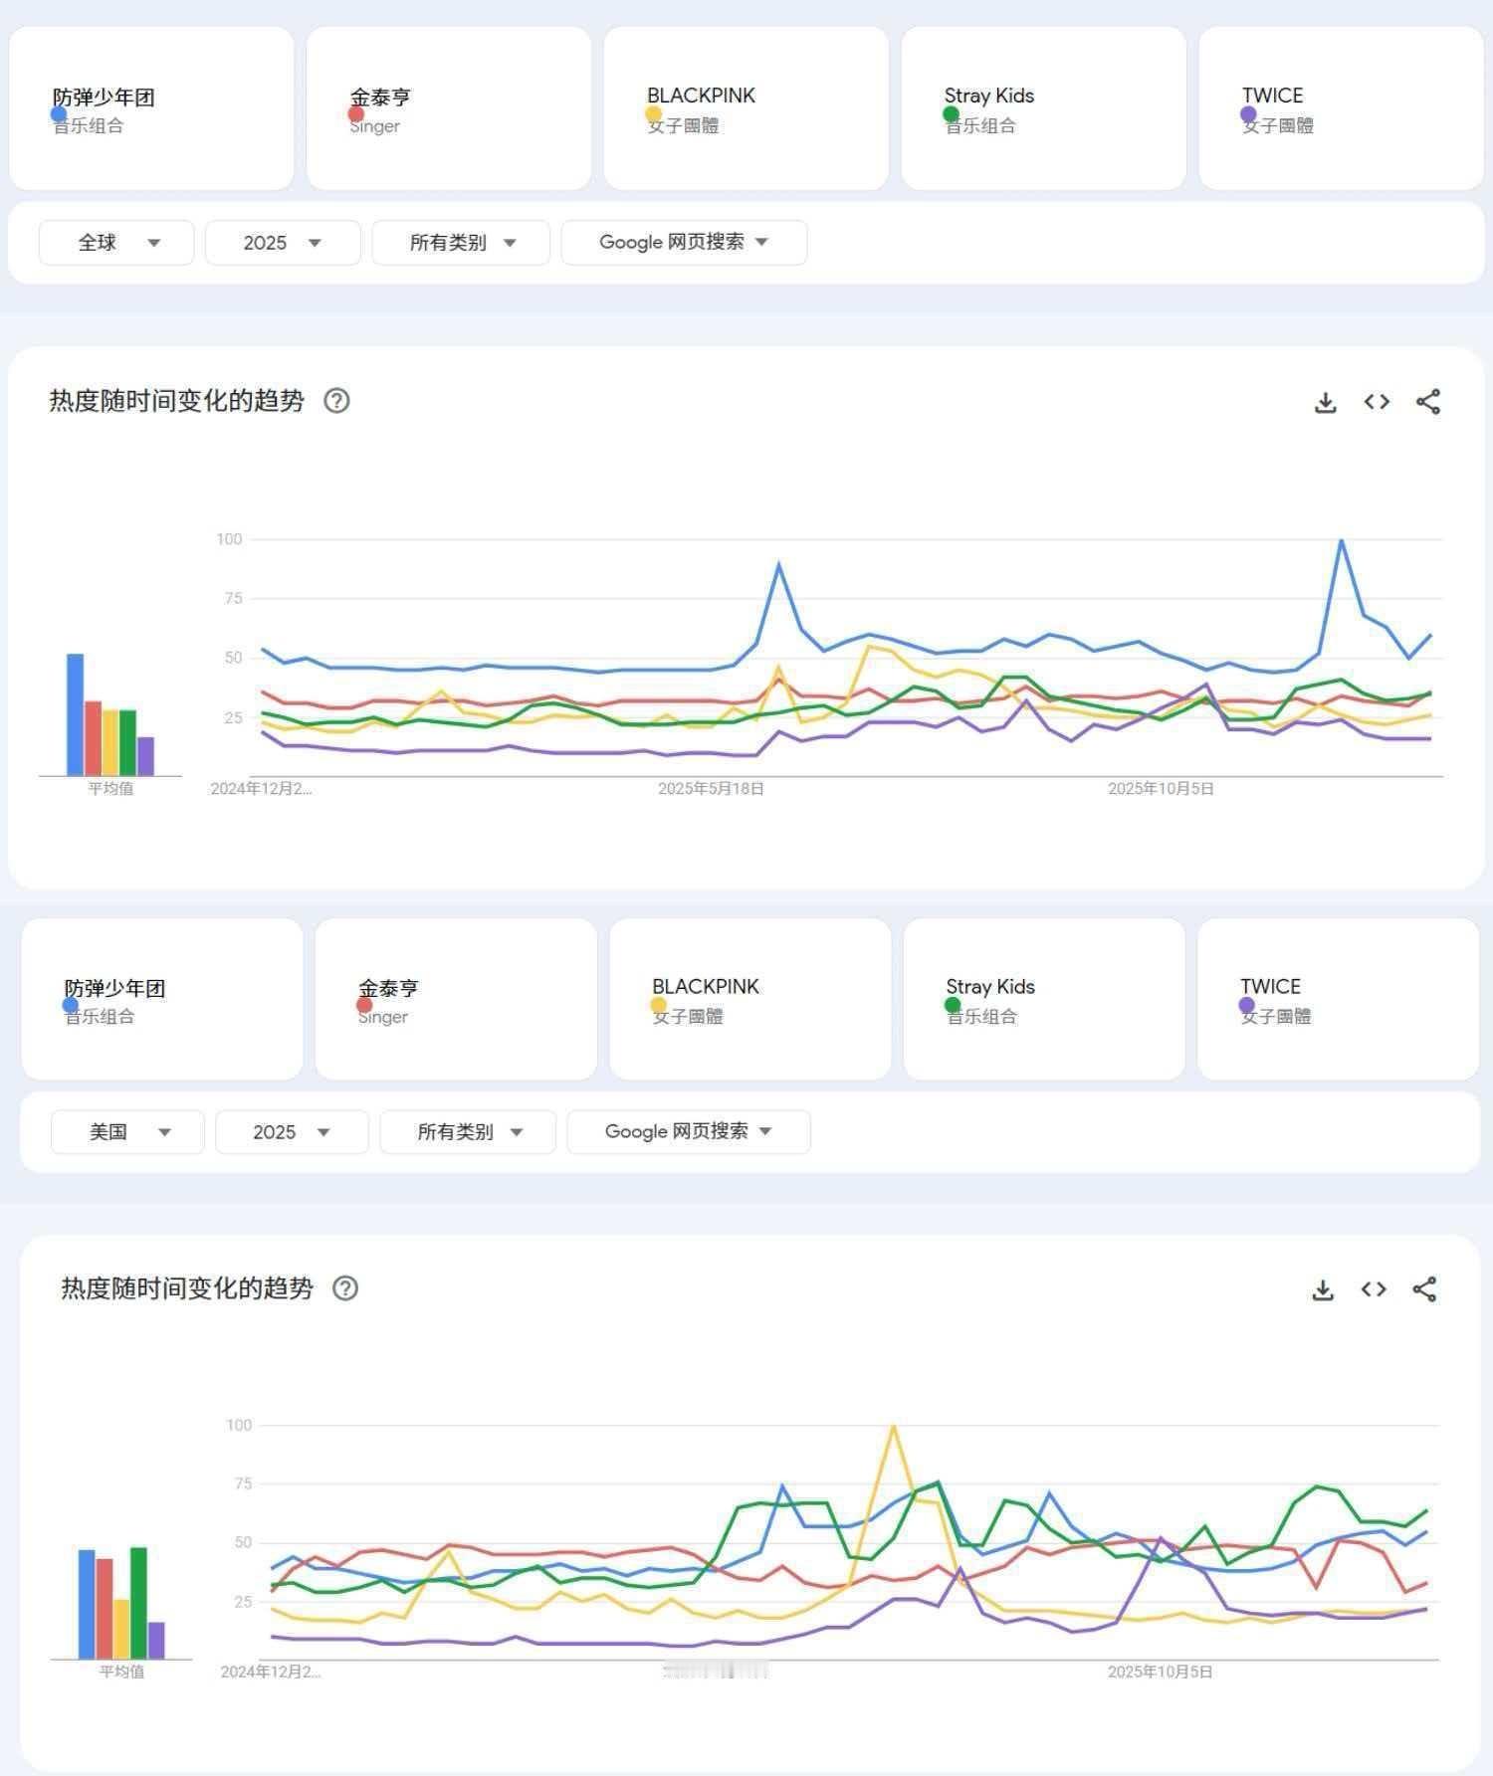Open help icon beside global trend title
Viewport: 1493px width, 1776px height.
pyautogui.click(x=336, y=400)
